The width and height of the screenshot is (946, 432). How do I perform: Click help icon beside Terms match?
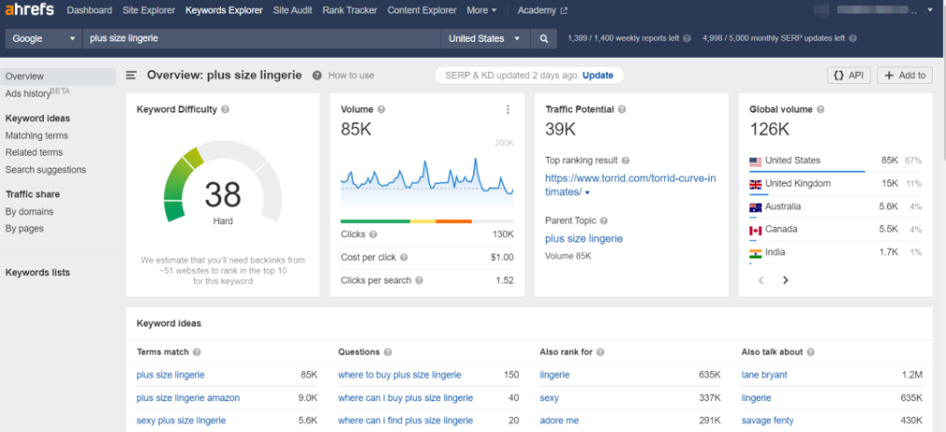[197, 353]
